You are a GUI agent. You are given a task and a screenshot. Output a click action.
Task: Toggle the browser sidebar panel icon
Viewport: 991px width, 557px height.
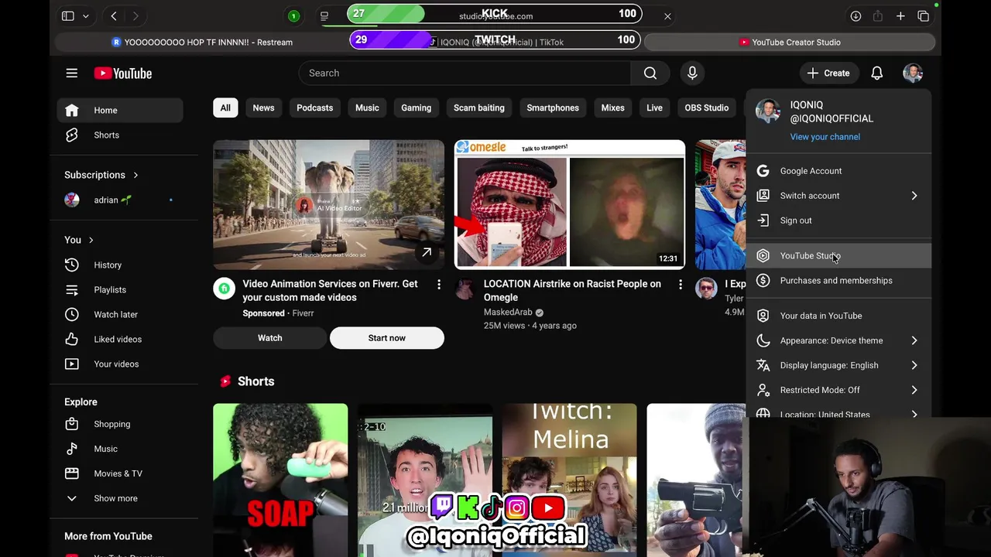click(68, 15)
